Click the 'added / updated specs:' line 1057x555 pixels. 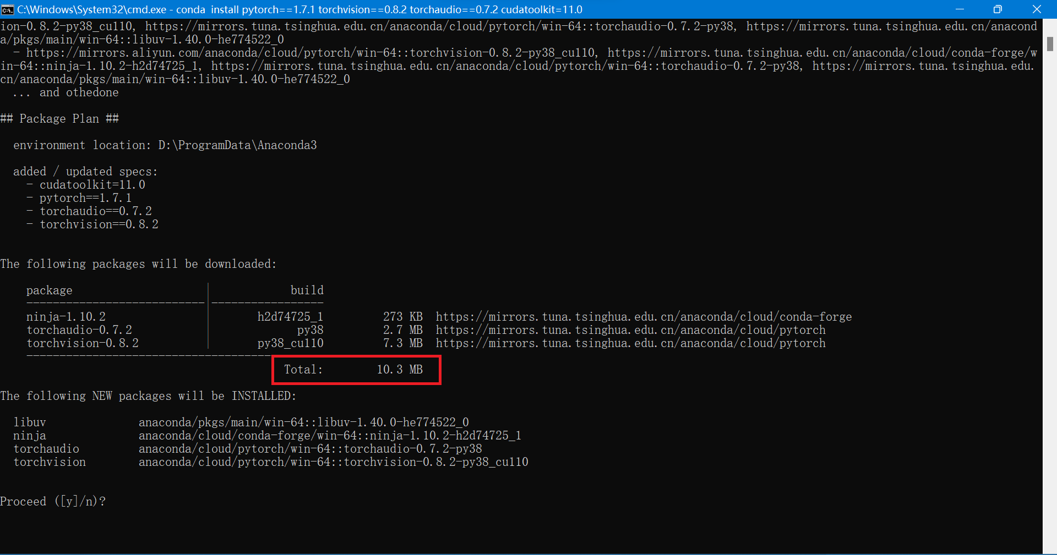click(85, 172)
